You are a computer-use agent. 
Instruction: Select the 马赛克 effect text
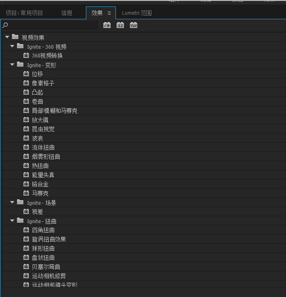pos(40,193)
